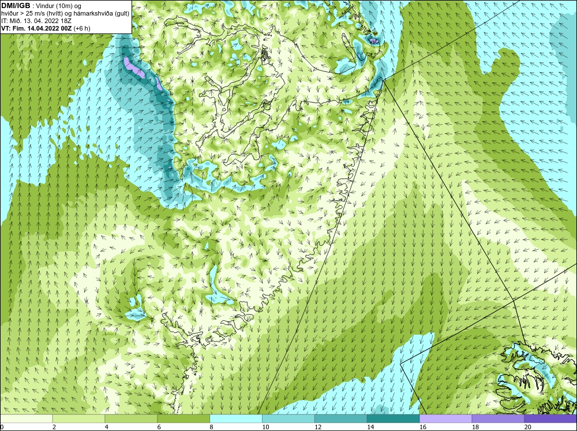577x431 pixels.
Task: Click the legend scale label '12'
Action: (318, 427)
